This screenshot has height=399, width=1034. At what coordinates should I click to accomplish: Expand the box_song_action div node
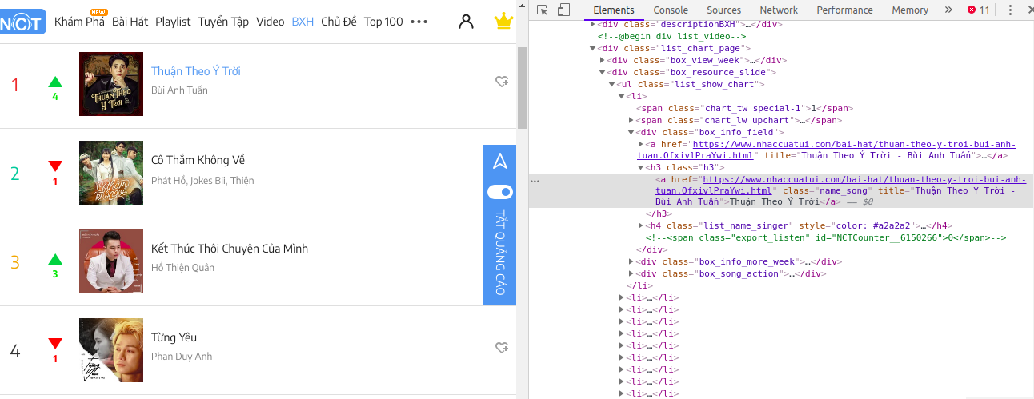[631, 273]
